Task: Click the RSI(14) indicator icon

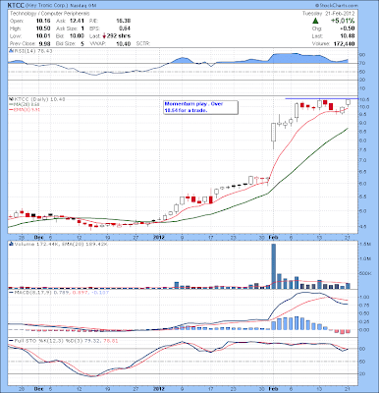Action: [11, 51]
